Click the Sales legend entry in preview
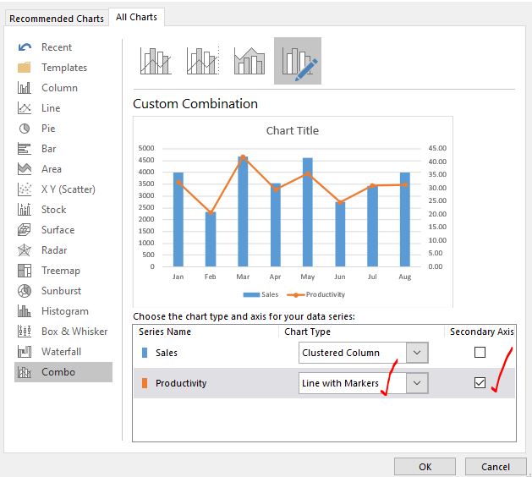532x477 pixels. click(261, 294)
